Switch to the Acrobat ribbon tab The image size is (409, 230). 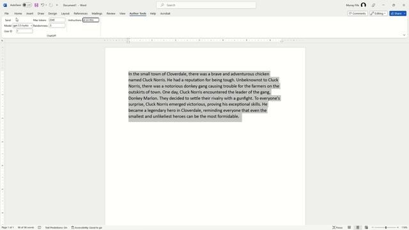coord(165,13)
